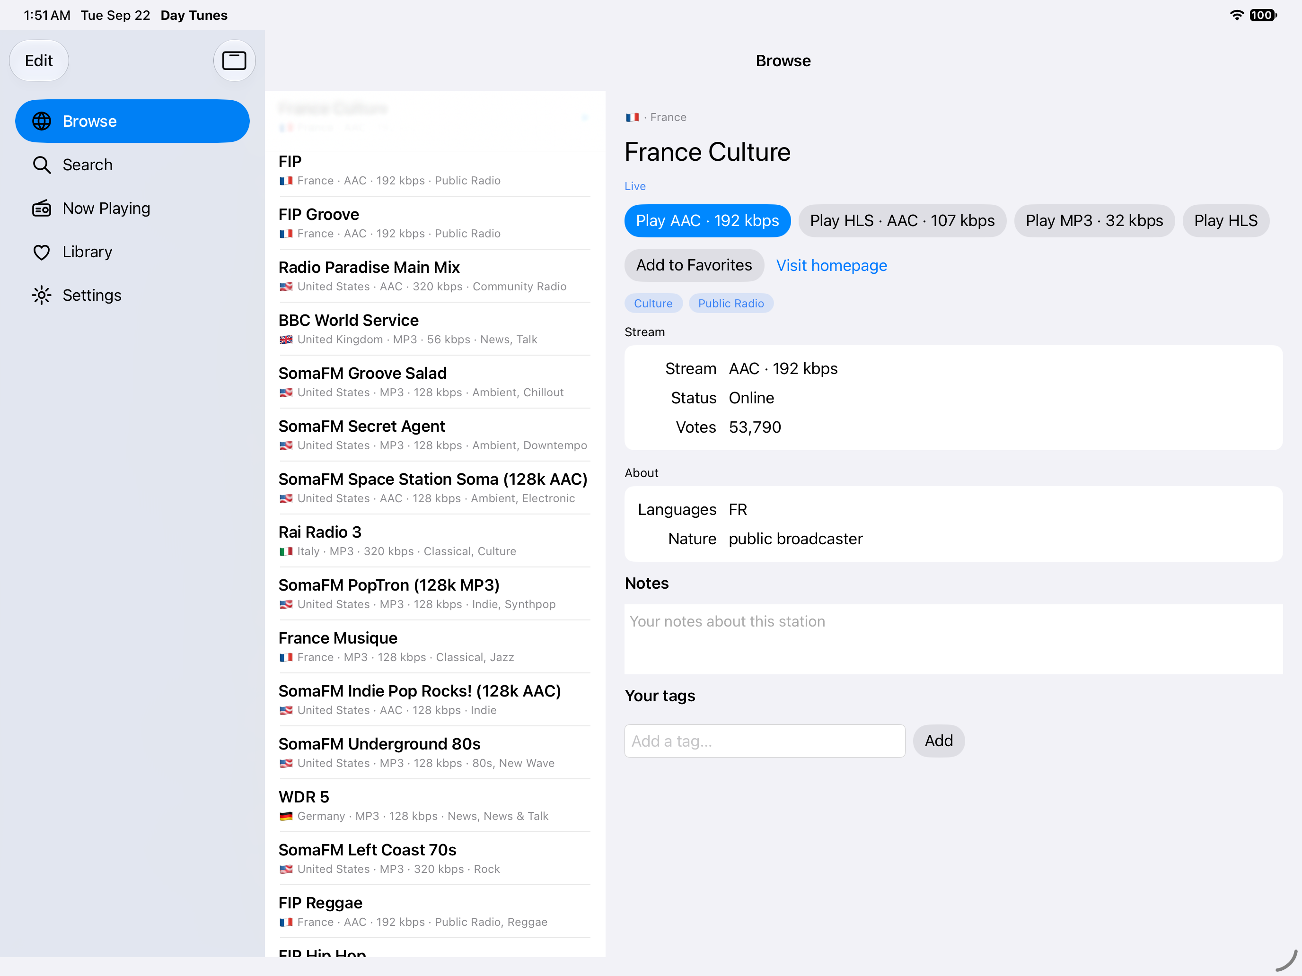The height and width of the screenshot is (976, 1302).
Task: Go to Now Playing section
Action: tap(132, 208)
